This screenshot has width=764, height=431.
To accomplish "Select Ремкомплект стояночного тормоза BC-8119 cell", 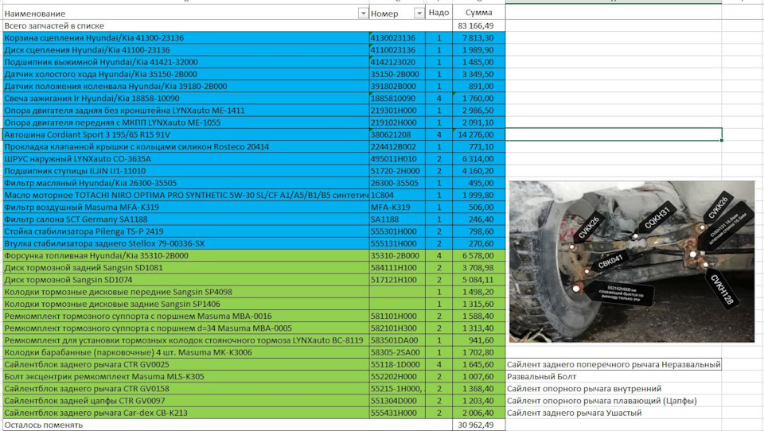I will [x=185, y=340].
